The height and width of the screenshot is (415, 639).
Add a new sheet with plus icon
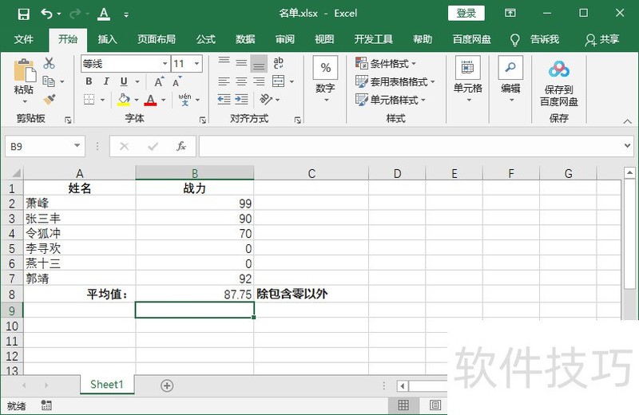point(167,385)
